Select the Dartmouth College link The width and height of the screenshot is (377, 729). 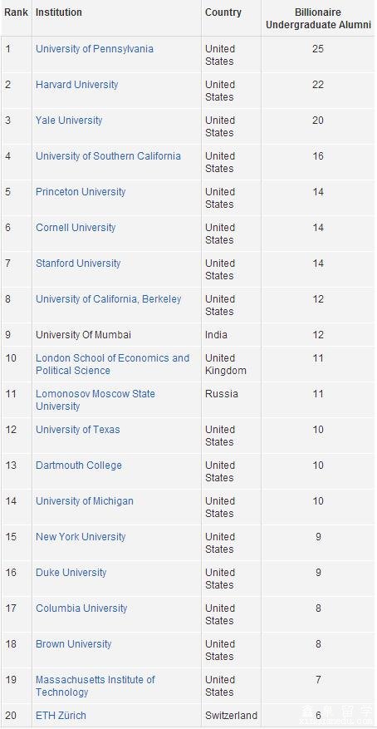point(78,465)
